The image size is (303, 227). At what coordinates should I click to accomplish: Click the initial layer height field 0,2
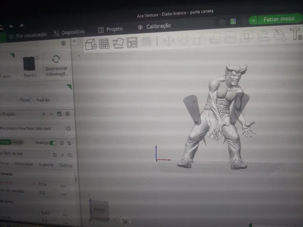pyautogui.click(x=52, y=193)
